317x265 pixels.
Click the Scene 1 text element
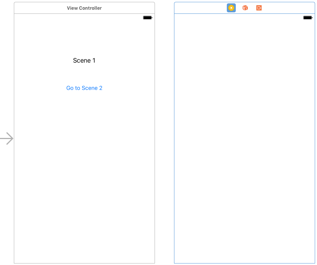coord(84,60)
